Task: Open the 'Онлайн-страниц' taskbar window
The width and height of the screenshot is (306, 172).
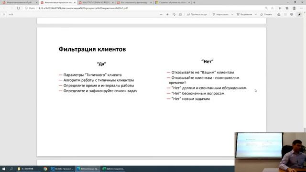Action: click(62, 169)
